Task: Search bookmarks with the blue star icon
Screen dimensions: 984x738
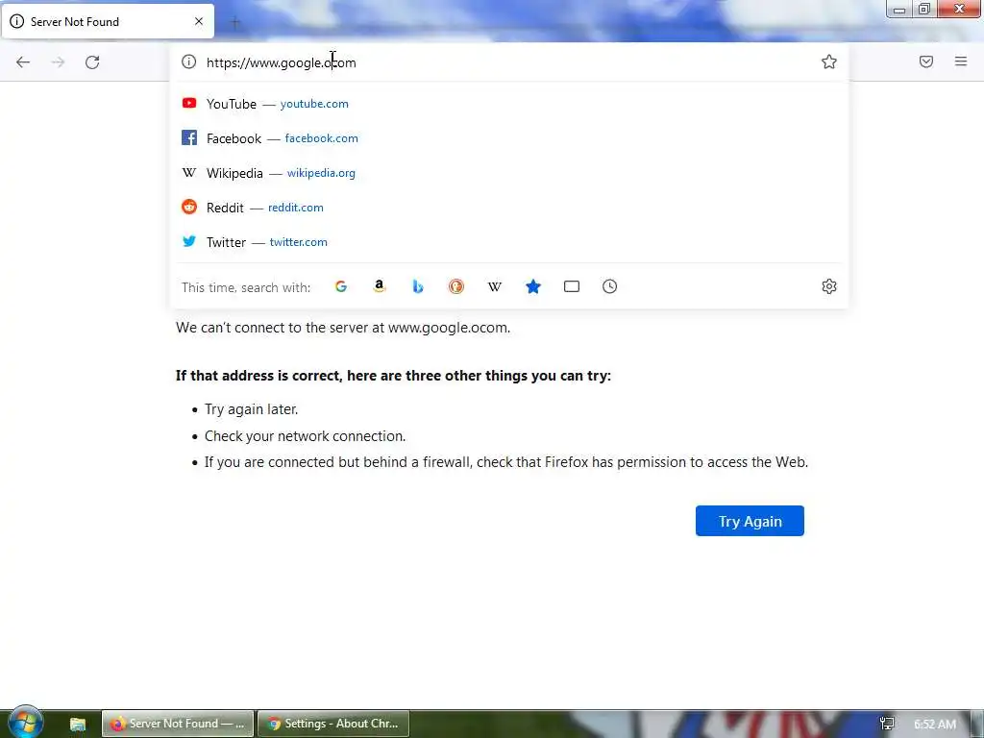Action: pyautogui.click(x=532, y=286)
